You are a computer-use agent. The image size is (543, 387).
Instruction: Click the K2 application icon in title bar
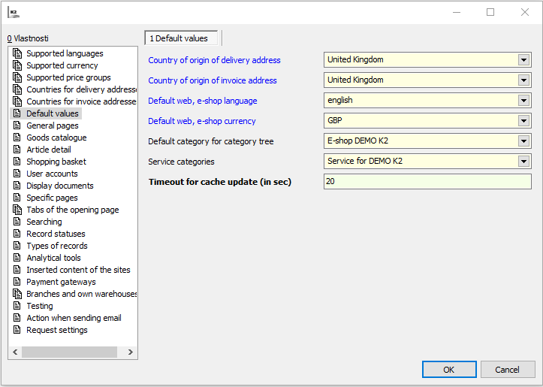(x=13, y=12)
